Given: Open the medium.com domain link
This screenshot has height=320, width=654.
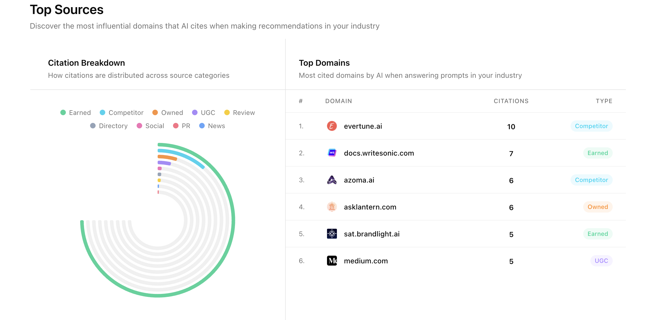Looking at the screenshot, I should [x=366, y=261].
